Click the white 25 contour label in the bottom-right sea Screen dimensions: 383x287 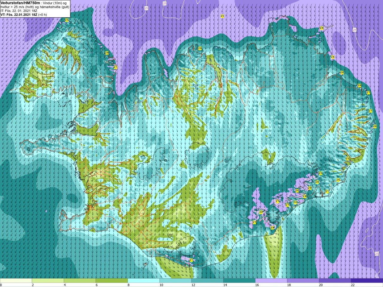coord(376,254)
